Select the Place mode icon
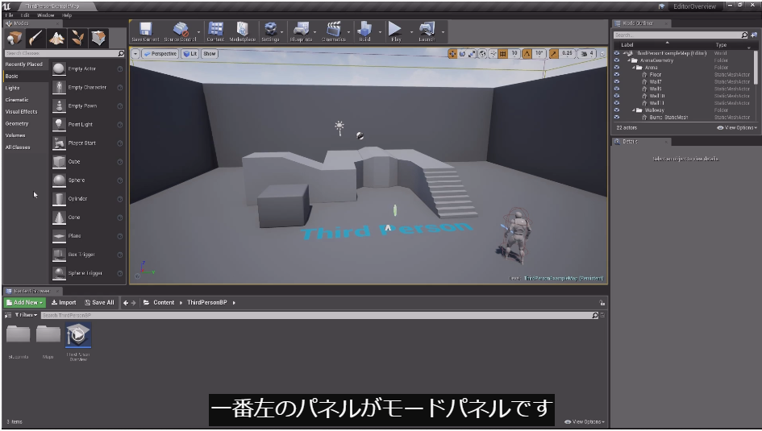Image resolution: width=762 pixels, height=431 pixels. click(x=15, y=38)
